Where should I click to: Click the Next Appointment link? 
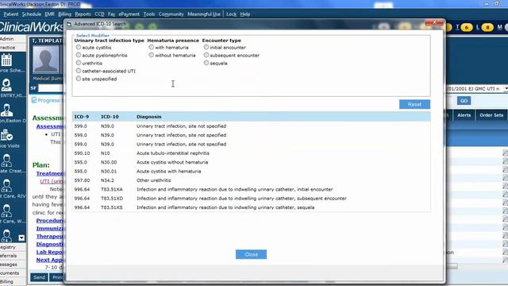[50, 260]
